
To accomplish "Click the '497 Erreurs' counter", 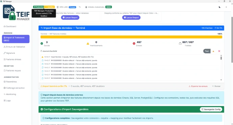I will coord(139,44).
